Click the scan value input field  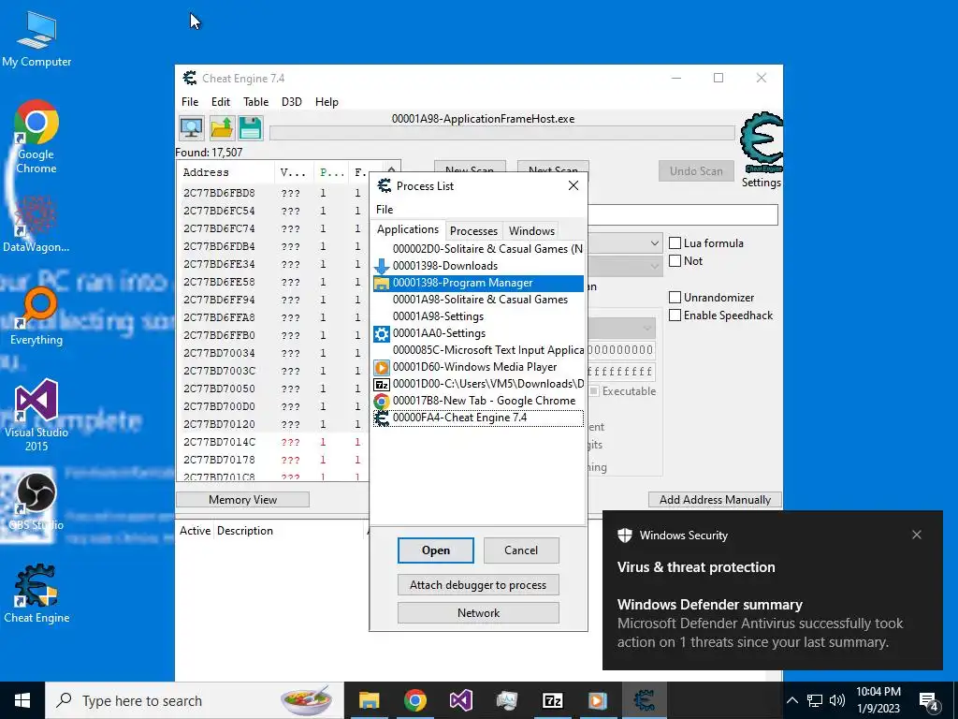pyautogui.click(x=682, y=214)
